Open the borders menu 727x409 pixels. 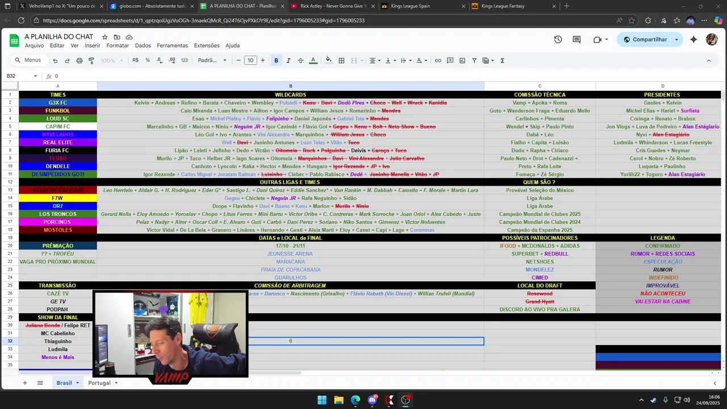coord(341,60)
